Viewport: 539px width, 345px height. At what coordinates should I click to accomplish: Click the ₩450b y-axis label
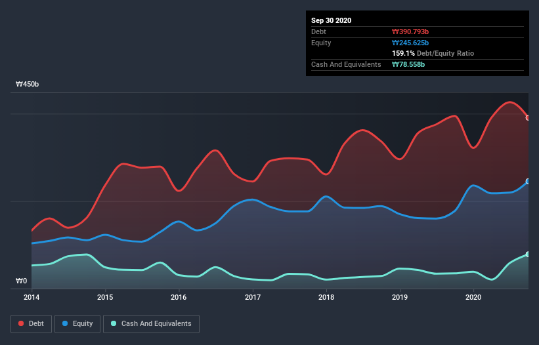coord(27,85)
